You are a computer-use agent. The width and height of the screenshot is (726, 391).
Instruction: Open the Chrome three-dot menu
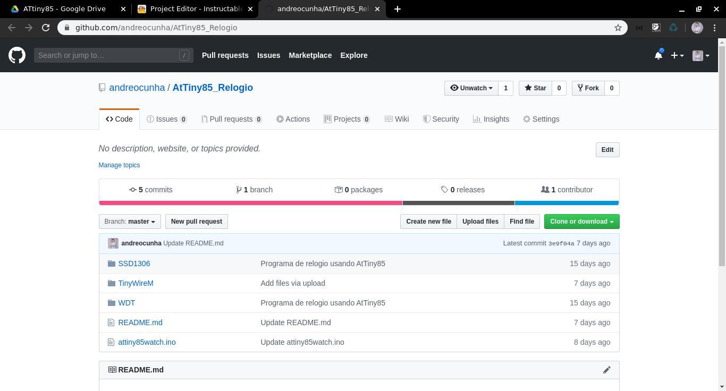[x=715, y=28]
